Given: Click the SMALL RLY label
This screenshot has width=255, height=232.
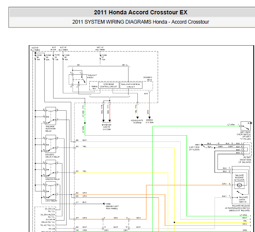Looking at the screenshot, I should click(94, 87).
